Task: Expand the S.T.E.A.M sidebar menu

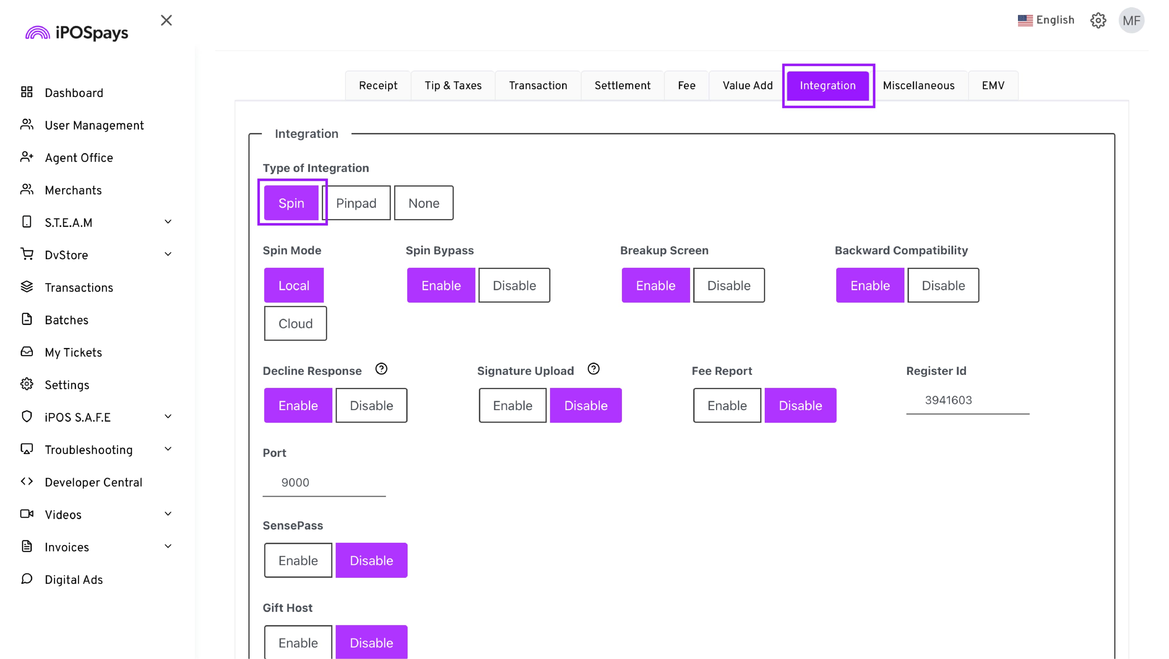Action: (x=167, y=222)
